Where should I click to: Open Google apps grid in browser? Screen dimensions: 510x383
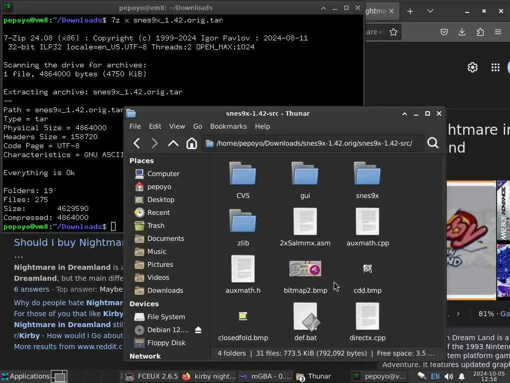[x=496, y=67]
